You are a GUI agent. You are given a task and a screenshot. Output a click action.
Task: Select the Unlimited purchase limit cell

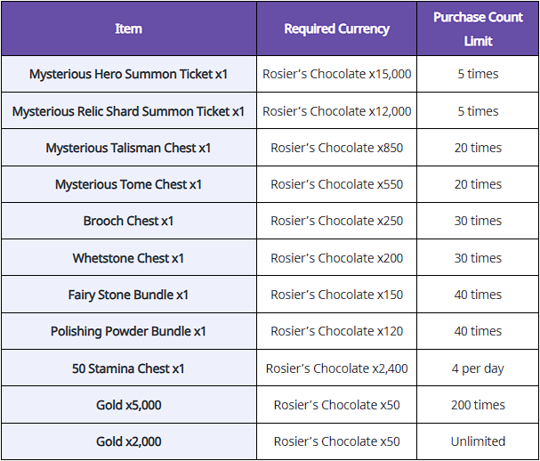tap(478, 441)
